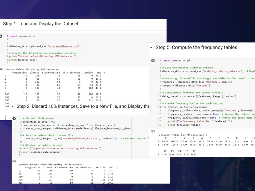Collapse the Step 2 section

tap(12, 106)
